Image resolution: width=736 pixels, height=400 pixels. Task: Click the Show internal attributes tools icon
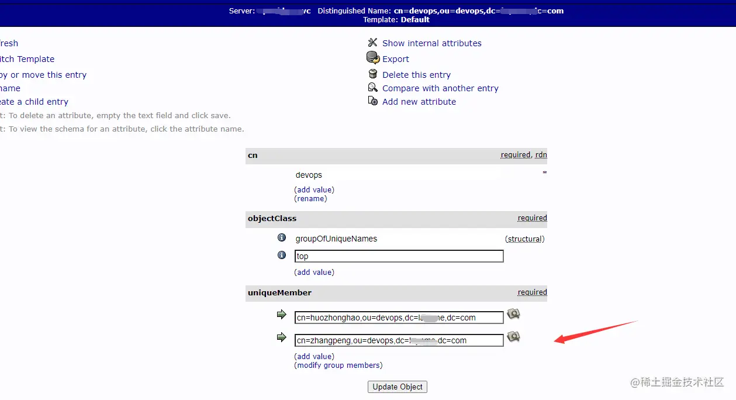point(372,43)
